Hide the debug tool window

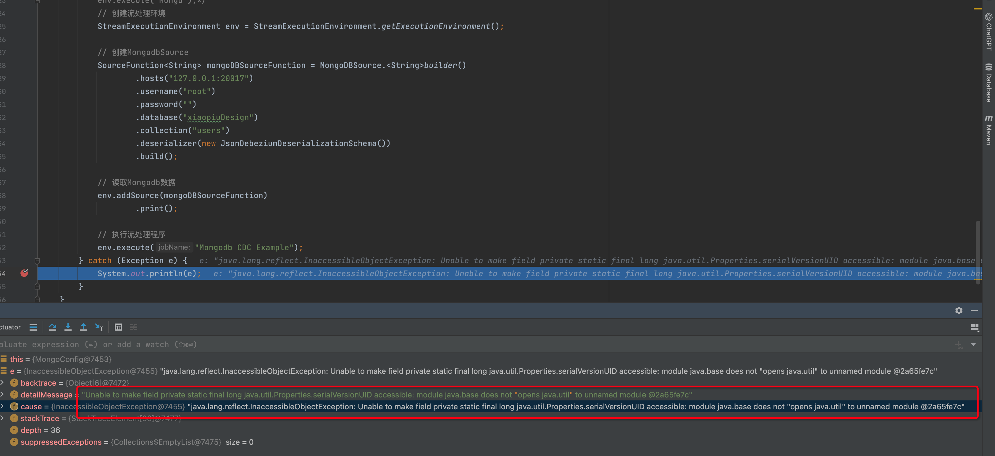[974, 311]
